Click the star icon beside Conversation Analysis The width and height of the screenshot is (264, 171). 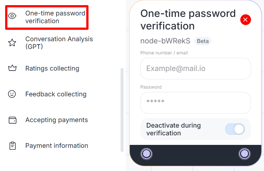pyautogui.click(x=12, y=43)
